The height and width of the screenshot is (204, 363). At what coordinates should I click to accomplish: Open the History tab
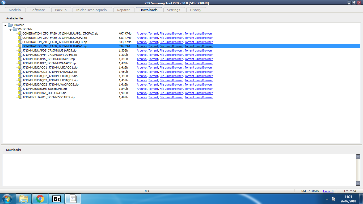[x=196, y=10]
